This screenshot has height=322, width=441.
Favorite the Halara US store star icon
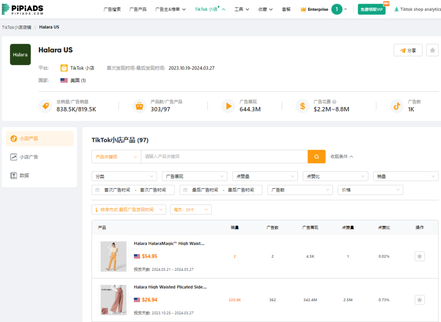pos(432,50)
